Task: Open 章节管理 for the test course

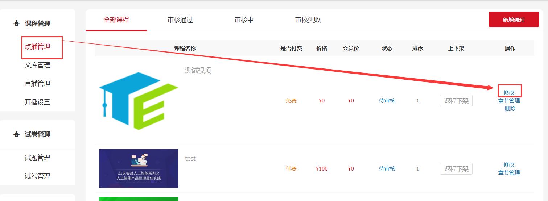Action: (x=509, y=173)
